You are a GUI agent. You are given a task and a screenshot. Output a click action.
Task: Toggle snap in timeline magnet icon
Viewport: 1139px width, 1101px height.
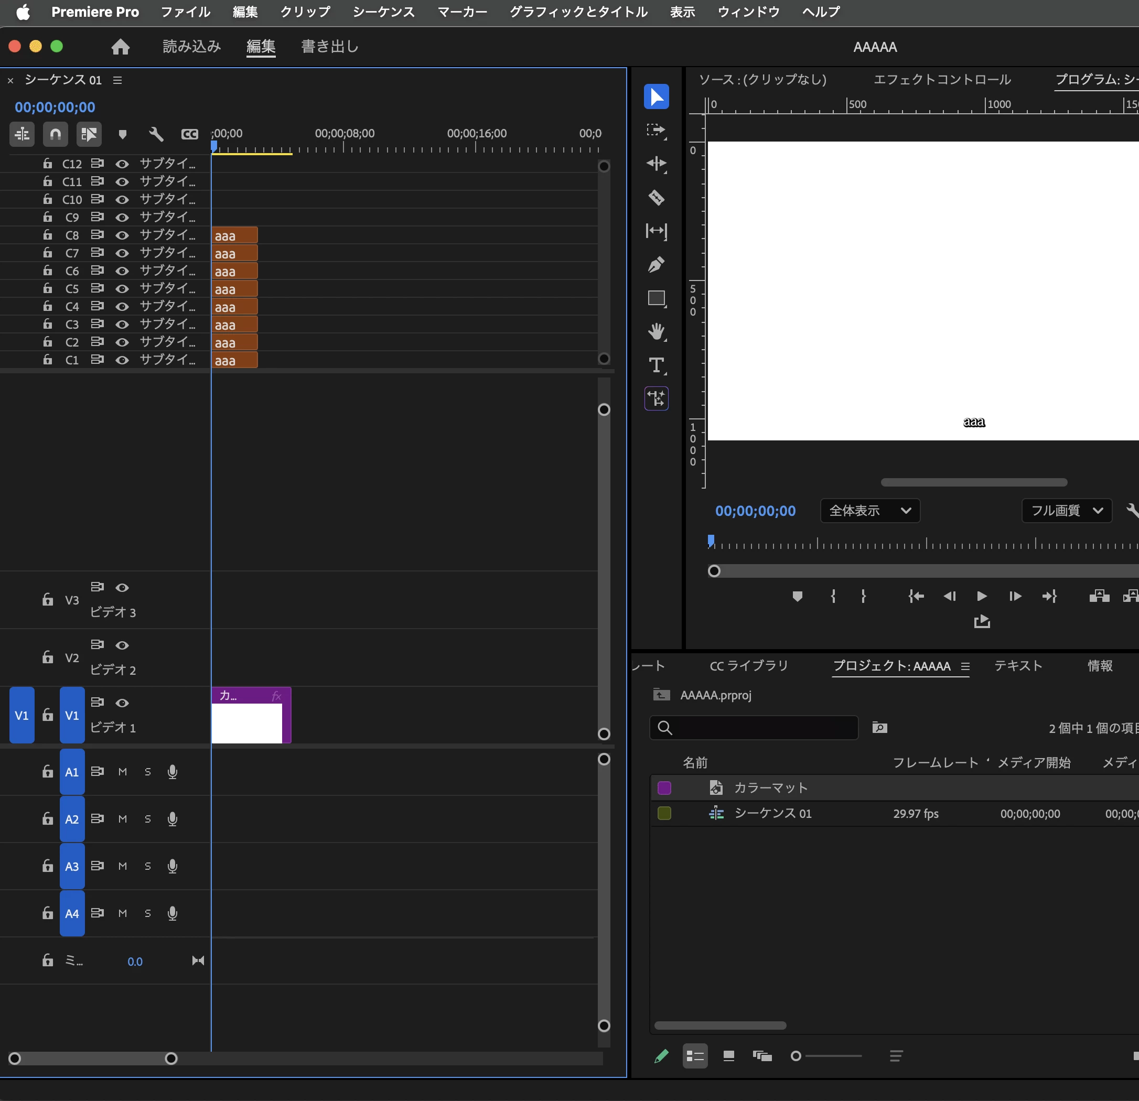tap(55, 135)
